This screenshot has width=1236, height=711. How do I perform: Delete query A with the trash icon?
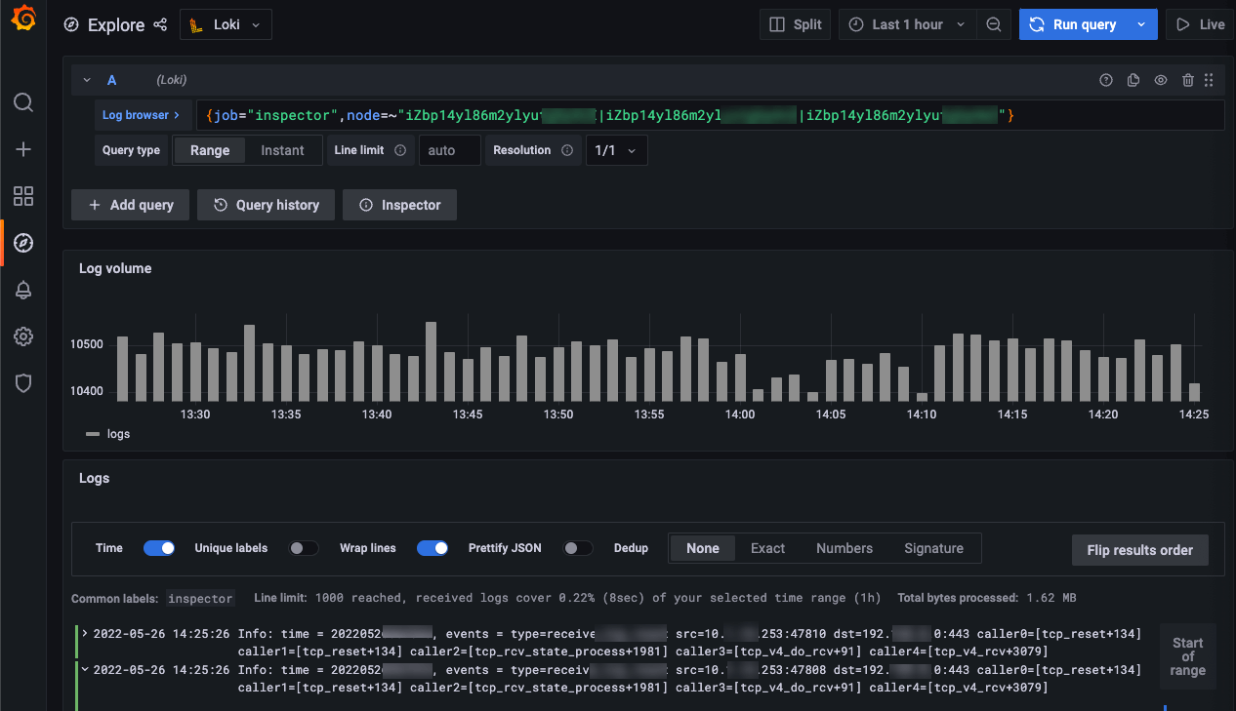pyautogui.click(x=1188, y=81)
